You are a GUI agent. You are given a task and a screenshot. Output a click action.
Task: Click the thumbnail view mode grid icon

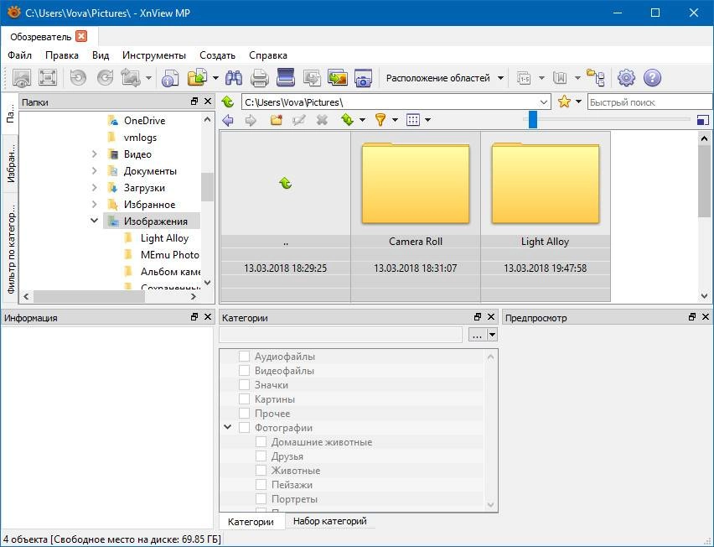click(x=413, y=120)
